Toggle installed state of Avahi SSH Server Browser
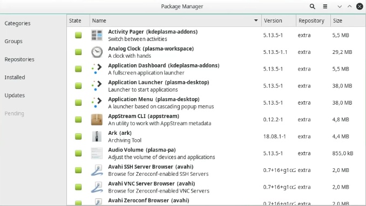366x206 pixels. coord(78,170)
